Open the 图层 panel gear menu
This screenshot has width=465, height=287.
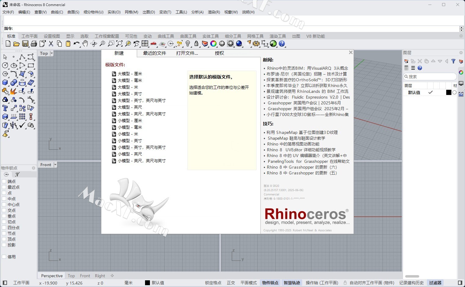tap(461, 53)
